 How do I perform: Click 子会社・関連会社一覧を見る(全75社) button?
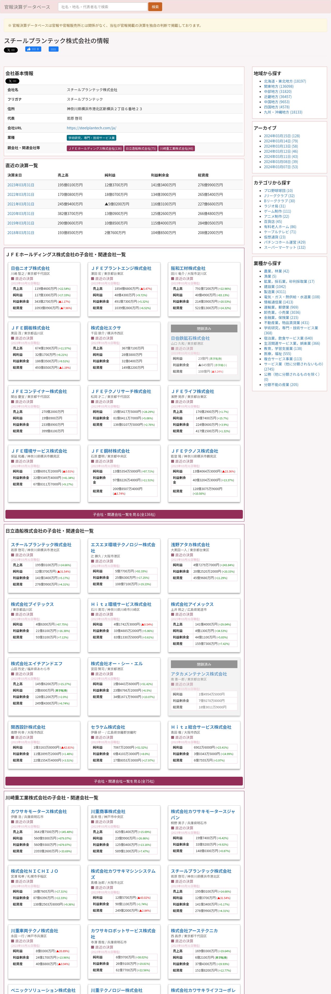(x=124, y=781)
